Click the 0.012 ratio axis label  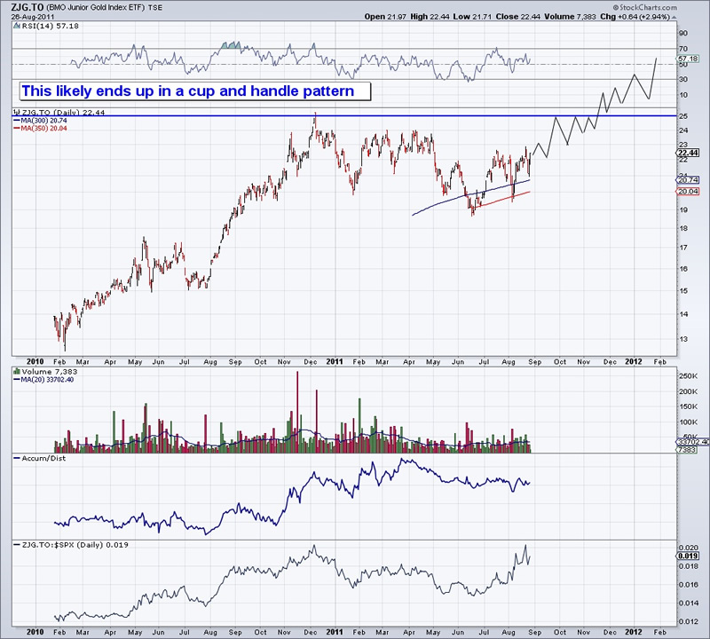689,621
